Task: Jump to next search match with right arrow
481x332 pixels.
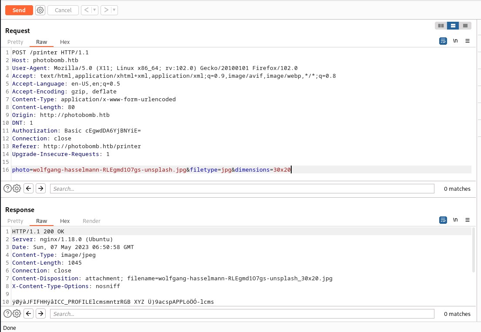Action: (40, 188)
